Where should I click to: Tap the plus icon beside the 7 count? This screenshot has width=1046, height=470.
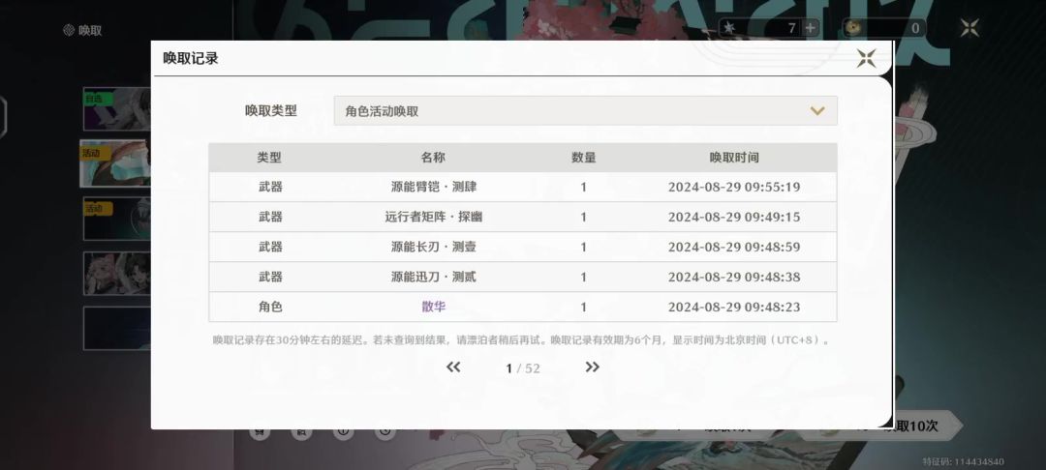810,28
